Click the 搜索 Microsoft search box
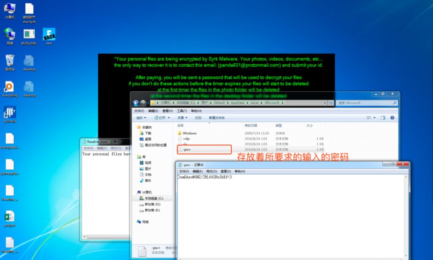The width and height of the screenshot is (433, 260). point(365,103)
